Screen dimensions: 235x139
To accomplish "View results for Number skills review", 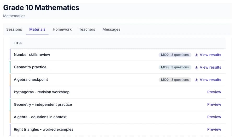I will tap(208, 55).
